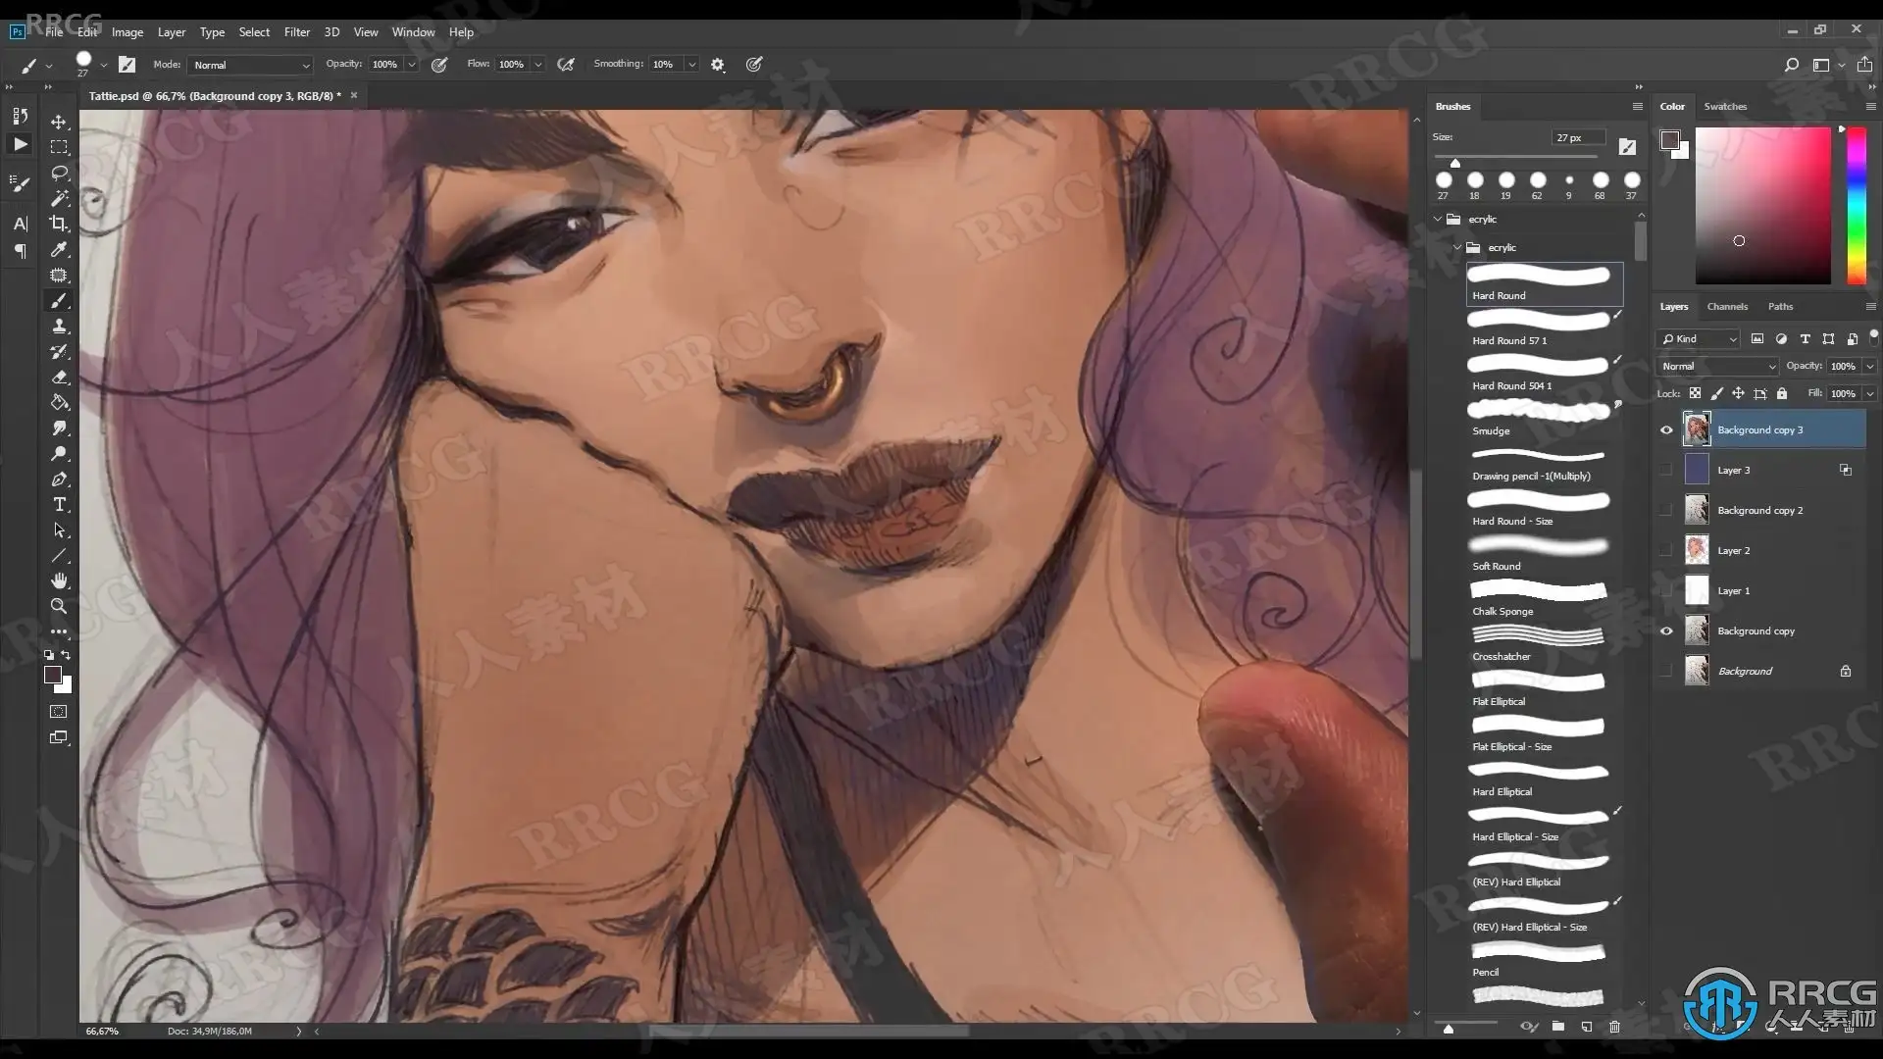Select the Rectangular Marquee tool

click(59, 147)
